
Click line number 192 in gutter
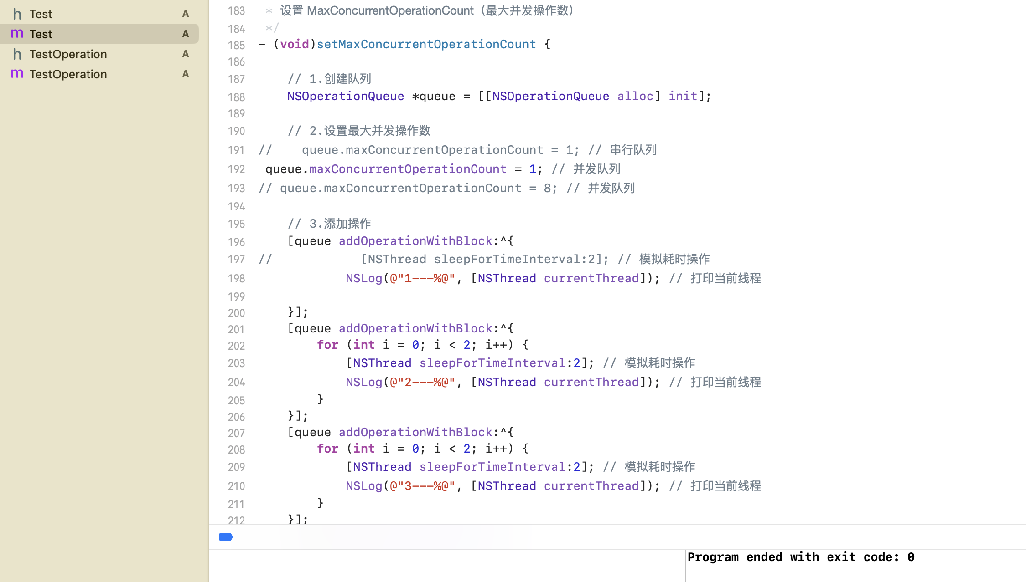(x=236, y=169)
